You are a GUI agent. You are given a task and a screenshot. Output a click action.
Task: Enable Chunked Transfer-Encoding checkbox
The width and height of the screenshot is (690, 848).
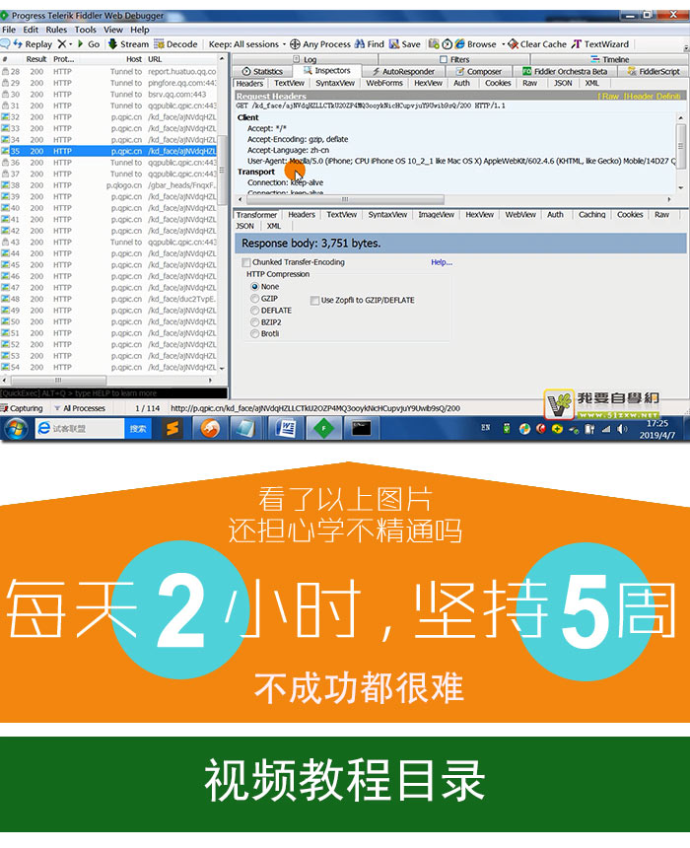(246, 262)
